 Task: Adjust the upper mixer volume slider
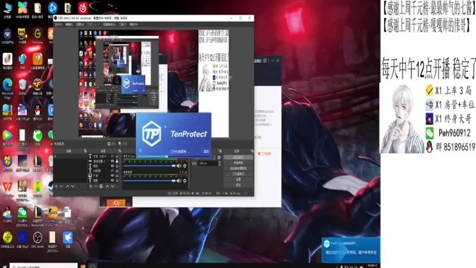coord(149,166)
